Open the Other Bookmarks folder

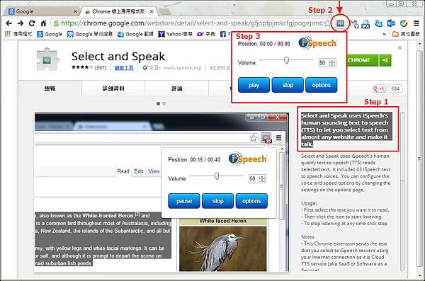coord(406,34)
